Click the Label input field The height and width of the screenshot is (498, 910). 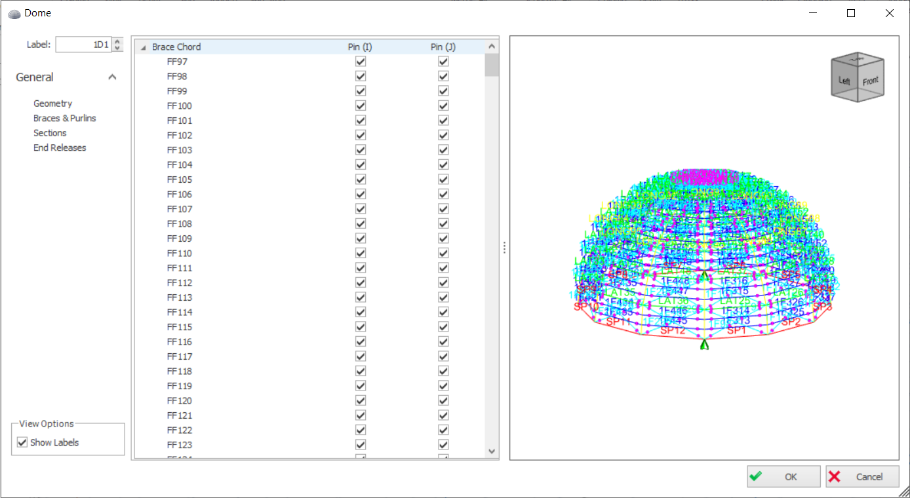pyautogui.click(x=82, y=45)
